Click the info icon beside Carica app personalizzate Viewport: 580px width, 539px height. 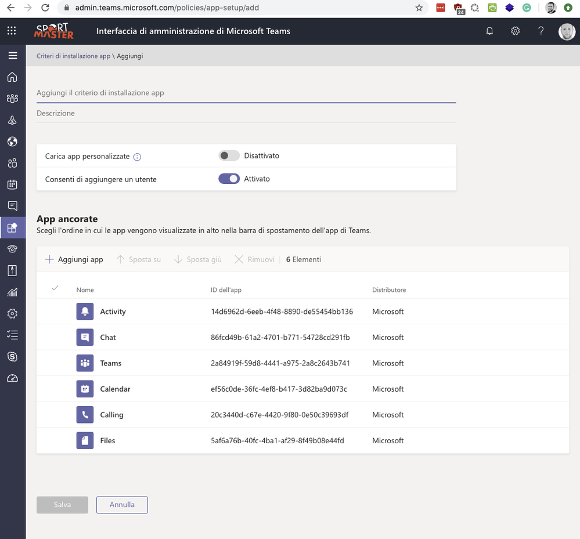[x=137, y=157]
